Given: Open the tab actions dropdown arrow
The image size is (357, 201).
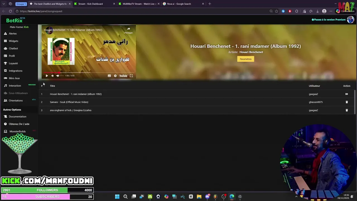Looking at the screenshot, I should point(4,4).
